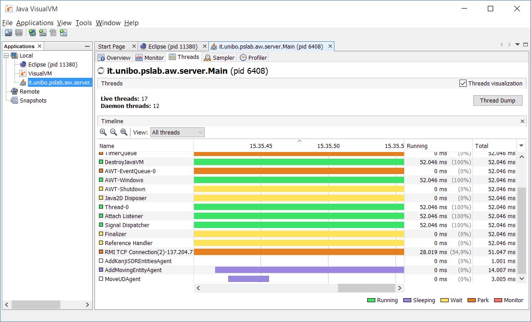
Task: Click the state indicator of AddMovingEntityAgent
Action: pos(101,270)
